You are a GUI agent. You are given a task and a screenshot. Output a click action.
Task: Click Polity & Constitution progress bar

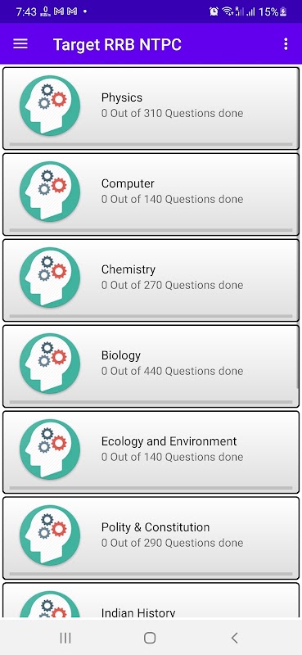151,574
